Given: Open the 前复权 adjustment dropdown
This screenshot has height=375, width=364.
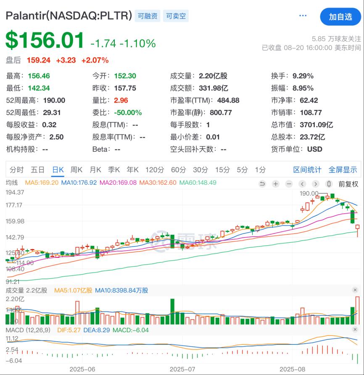Looking at the screenshot, I should click(348, 184).
